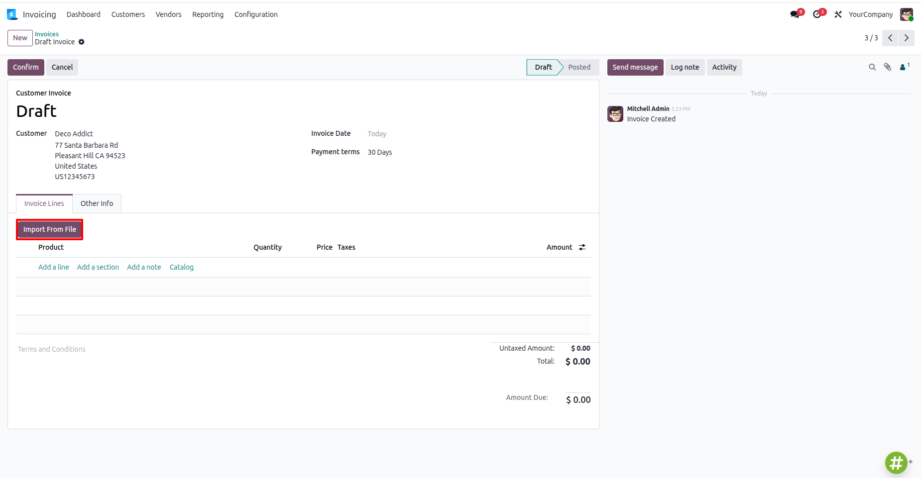Click Import From File button
This screenshot has width=921, height=478.
click(50, 229)
